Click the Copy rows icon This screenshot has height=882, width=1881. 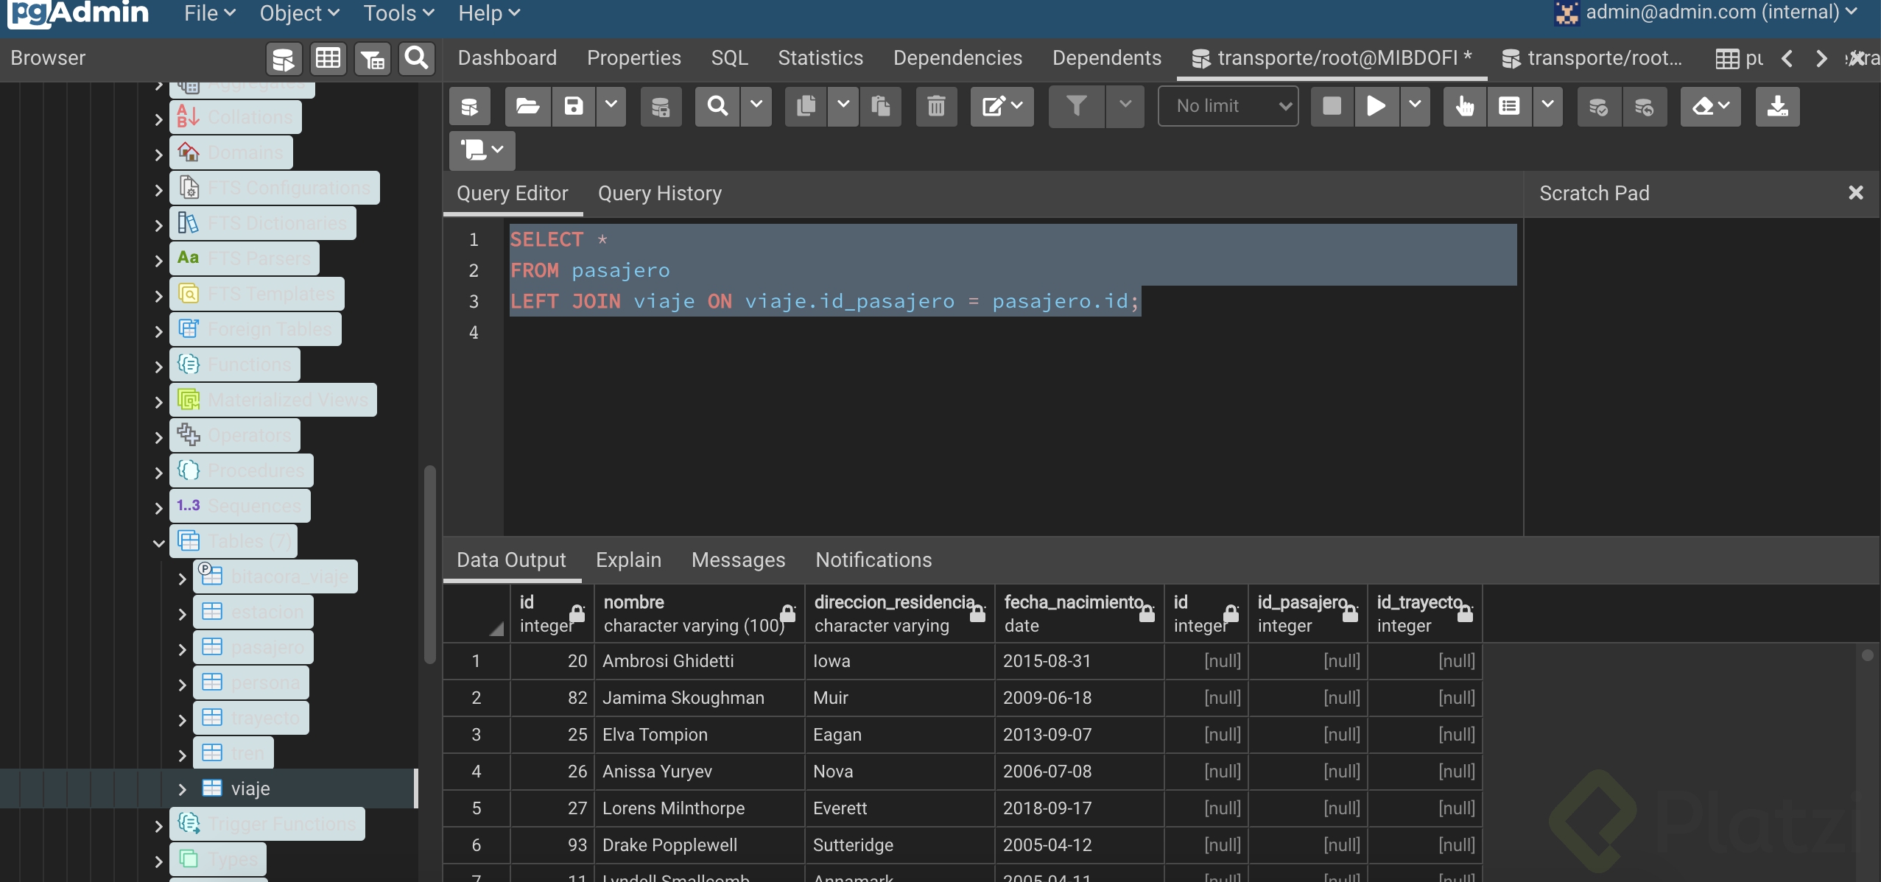click(806, 107)
